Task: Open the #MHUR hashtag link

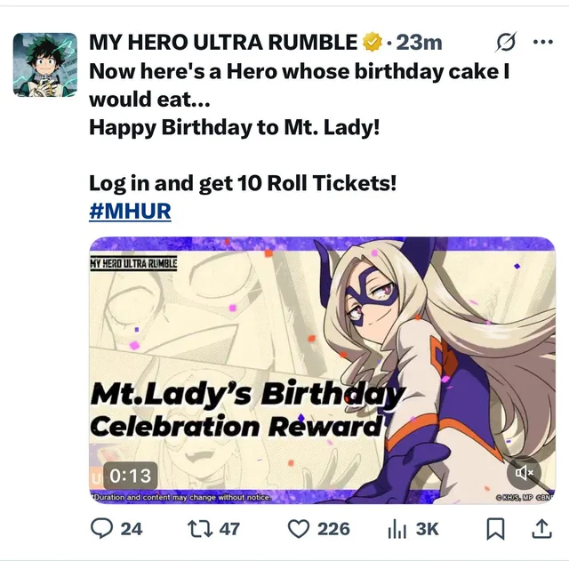Action: click(130, 212)
